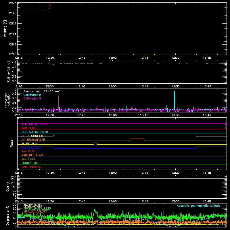Click the SC_IN_SUNLIGHT rising step after 12:30

point(53,136)
